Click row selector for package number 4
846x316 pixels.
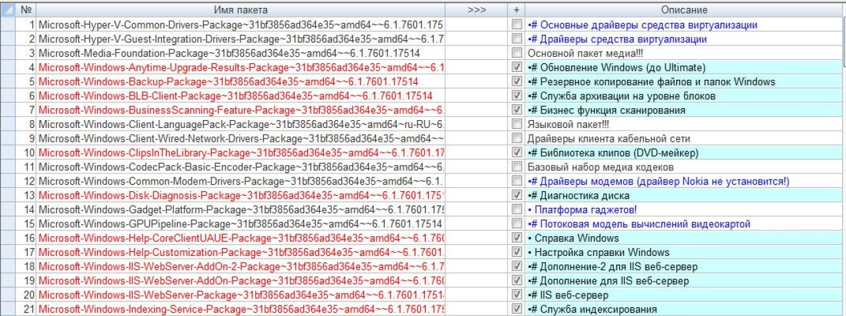point(9,67)
